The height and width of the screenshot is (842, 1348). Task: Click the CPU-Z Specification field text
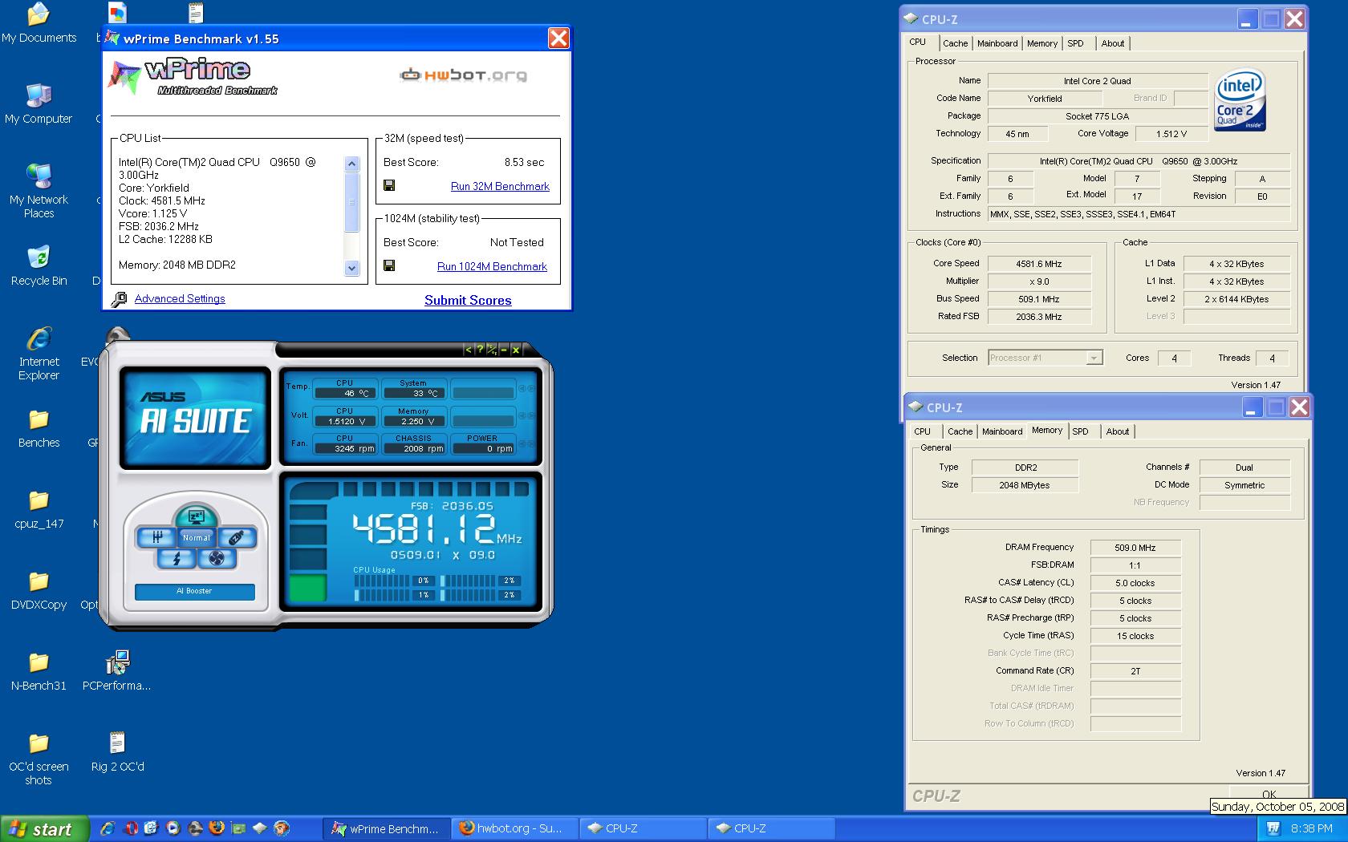click(1139, 161)
